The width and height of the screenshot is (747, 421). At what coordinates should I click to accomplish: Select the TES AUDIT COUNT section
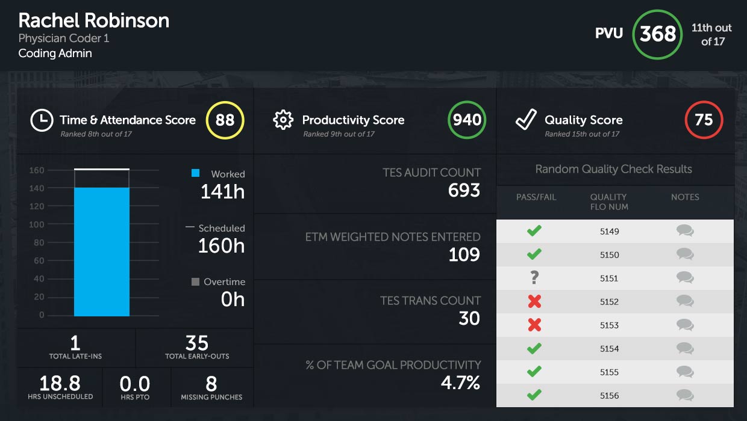click(373, 180)
